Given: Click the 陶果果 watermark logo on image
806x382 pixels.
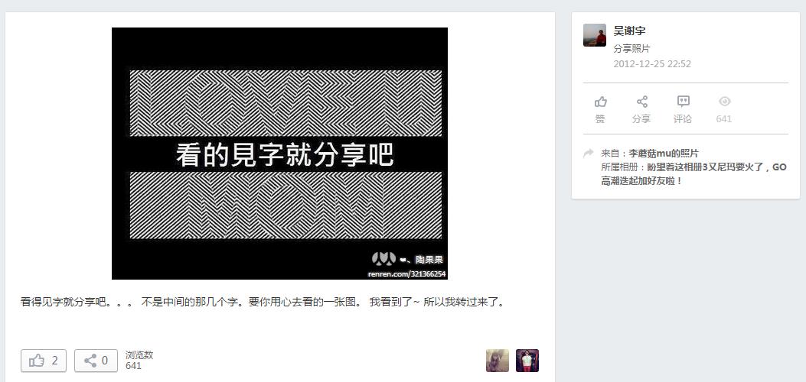Looking at the screenshot, I should [x=407, y=259].
